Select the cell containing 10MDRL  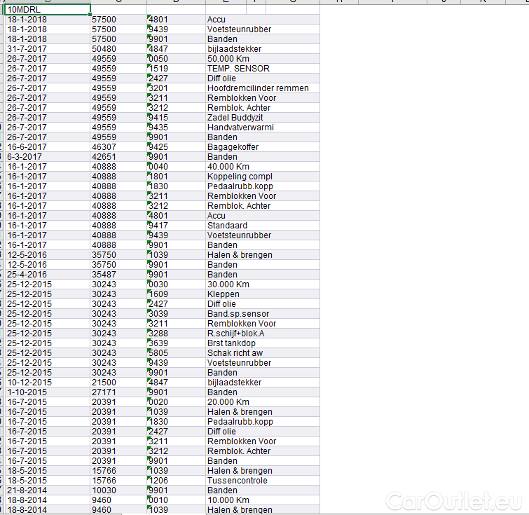click(48, 10)
